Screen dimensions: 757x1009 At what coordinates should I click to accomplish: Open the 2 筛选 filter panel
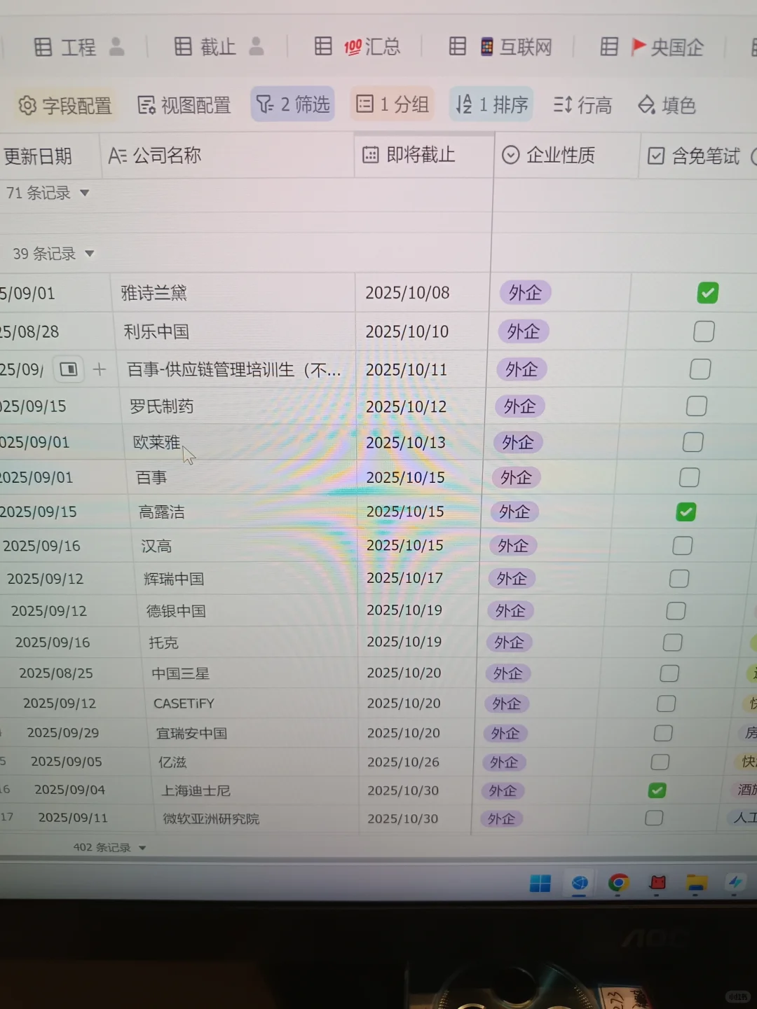(293, 104)
